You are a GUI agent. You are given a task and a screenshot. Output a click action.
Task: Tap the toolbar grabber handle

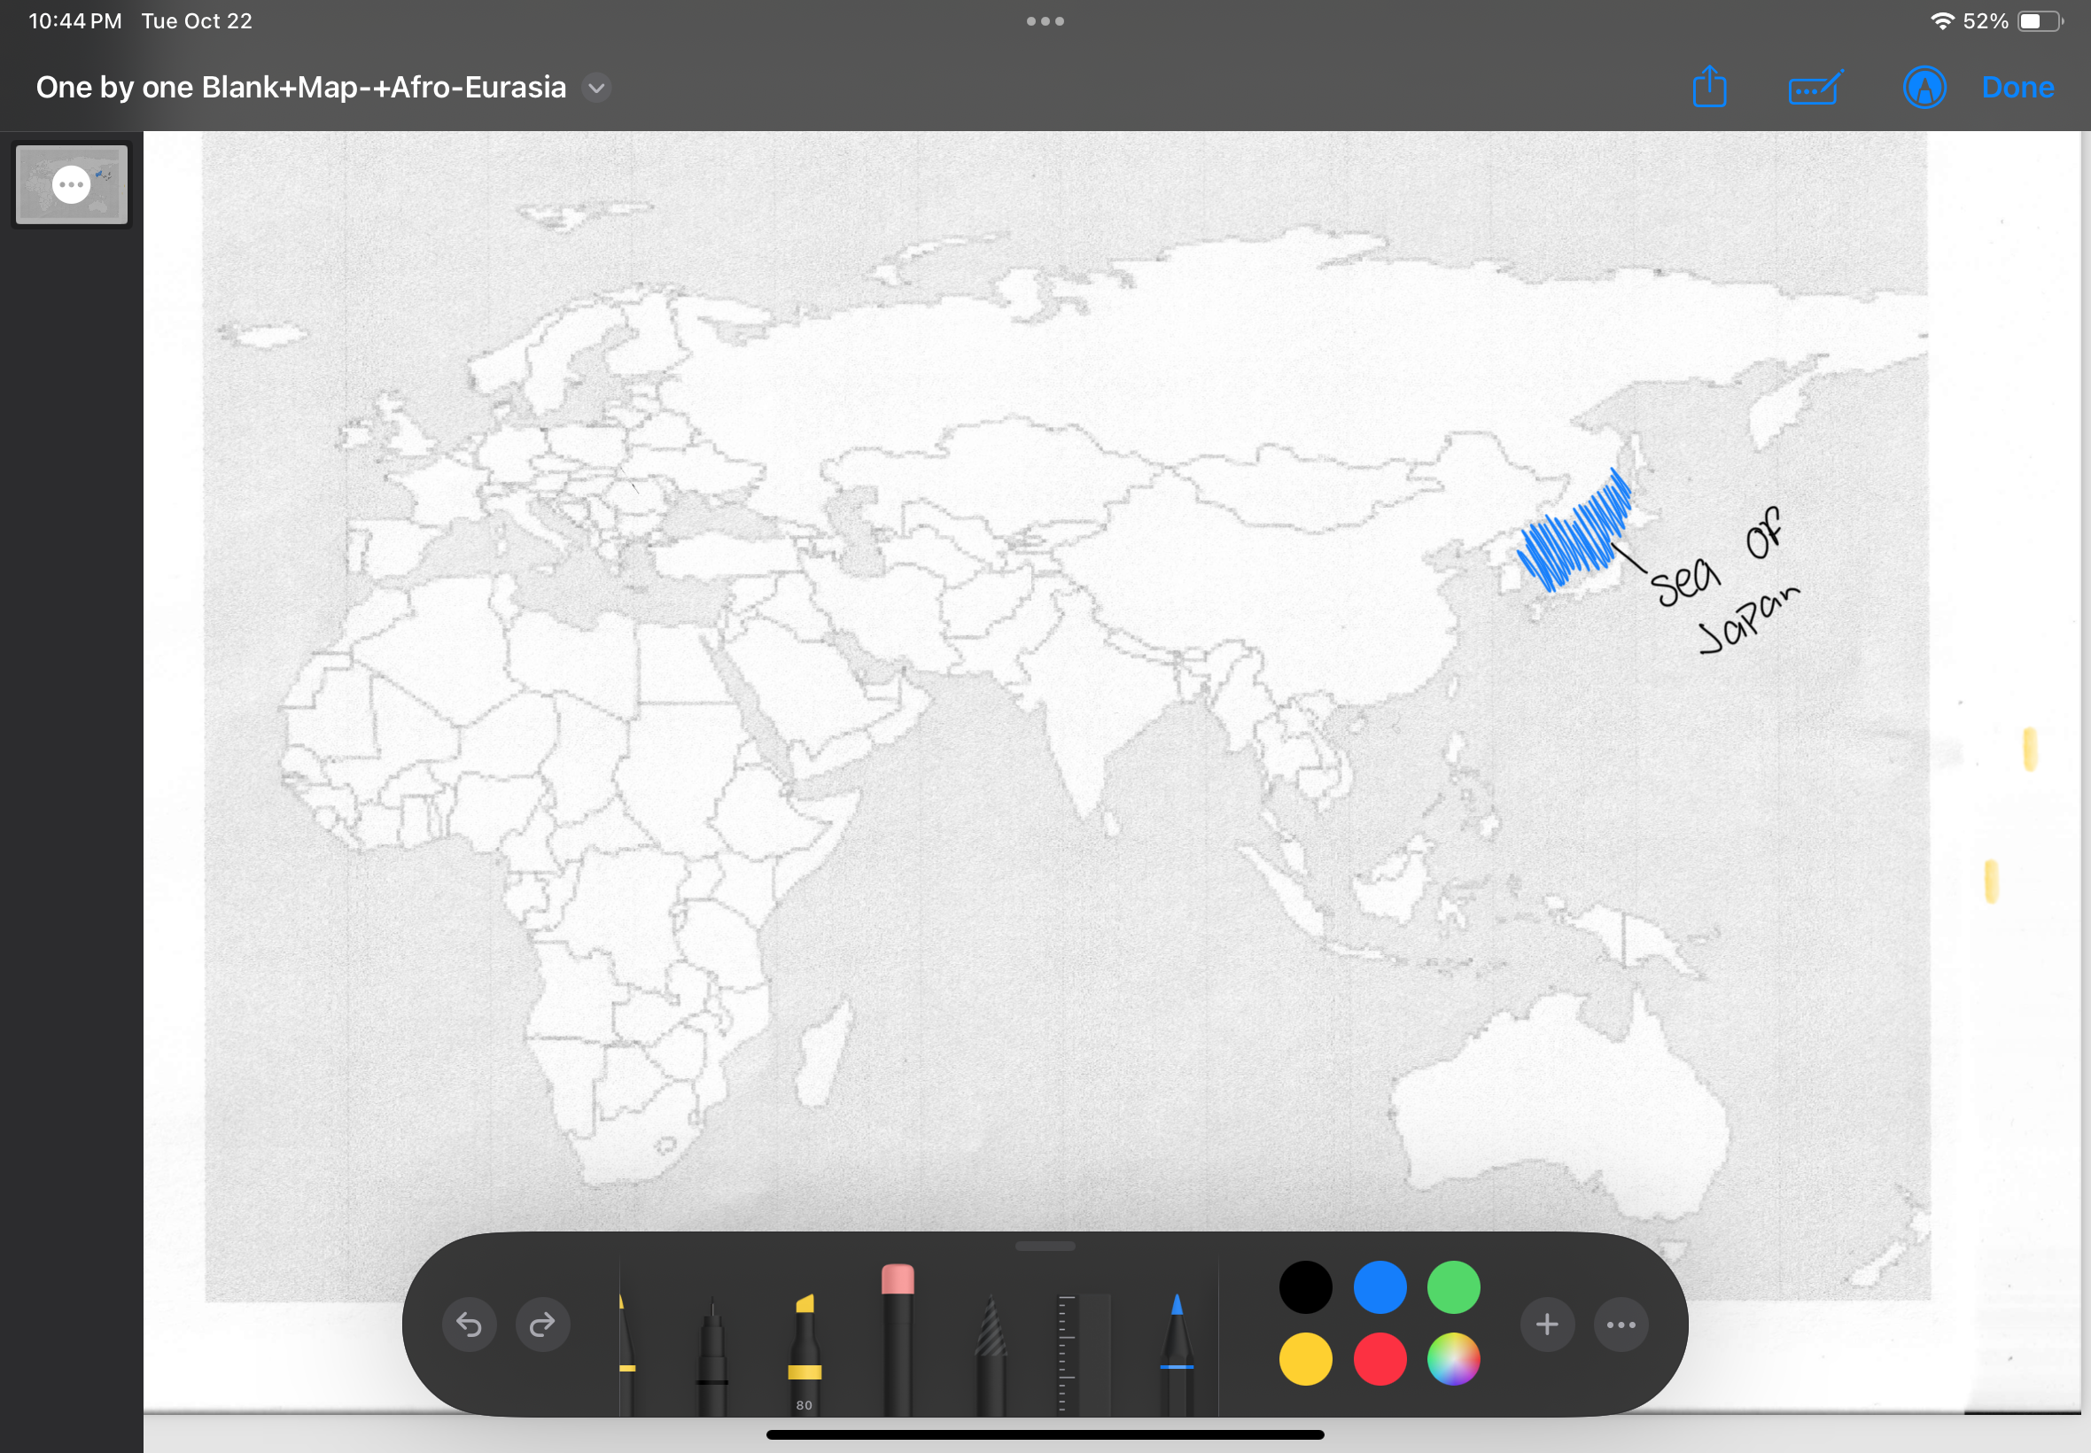point(1045,1246)
